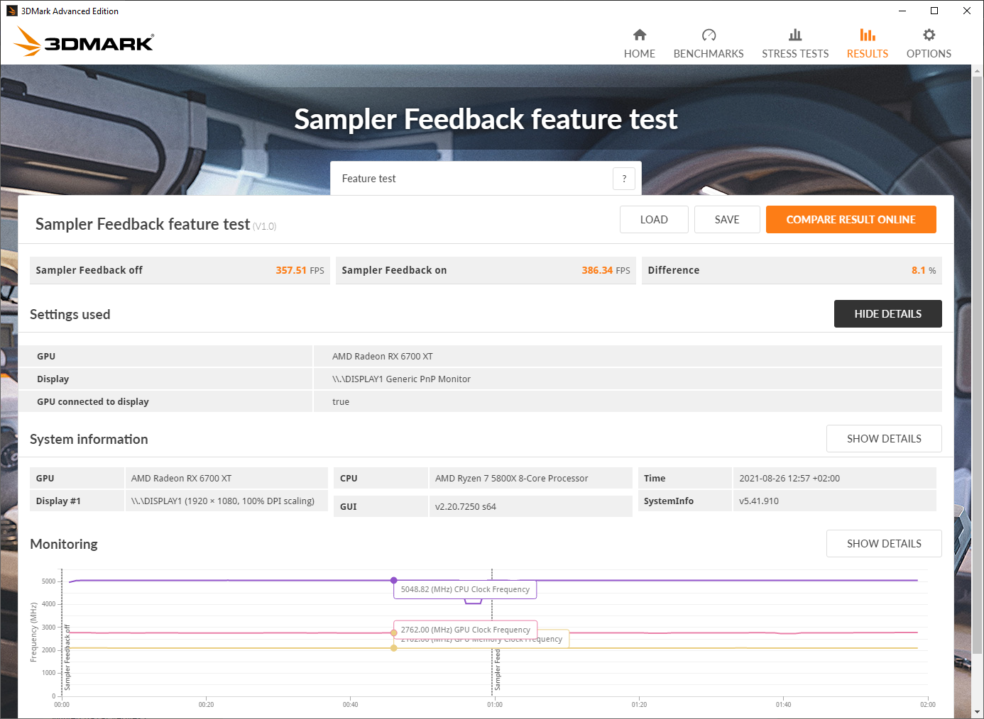Screen dimensions: 984x719
Task: Click the GPU clock frequency graph point
Action: (x=394, y=632)
